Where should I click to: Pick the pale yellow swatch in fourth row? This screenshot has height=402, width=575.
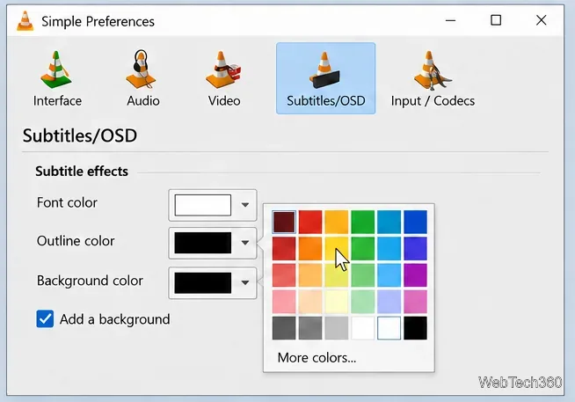click(x=336, y=302)
